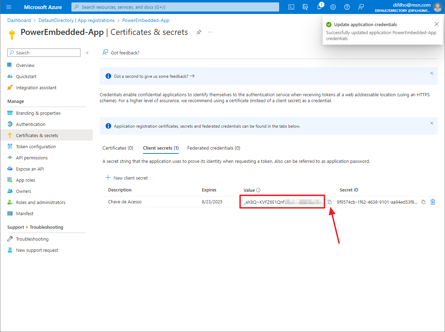Copy the Secret ID to clipboard
445x332 pixels.
[423, 202]
